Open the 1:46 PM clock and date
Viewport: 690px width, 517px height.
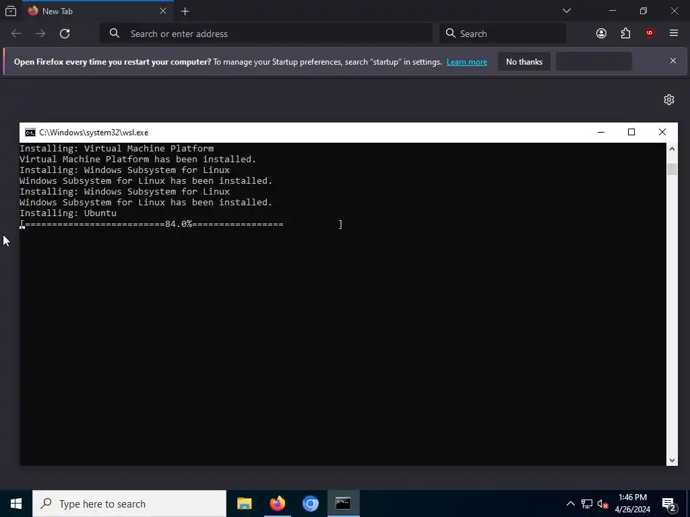click(632, 504)
